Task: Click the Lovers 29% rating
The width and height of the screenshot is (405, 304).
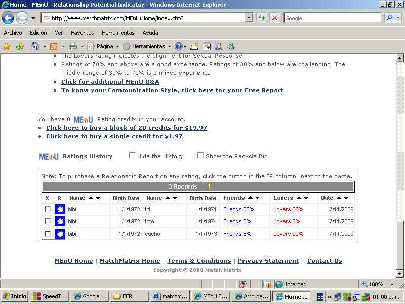Action: tap(288, 234)
